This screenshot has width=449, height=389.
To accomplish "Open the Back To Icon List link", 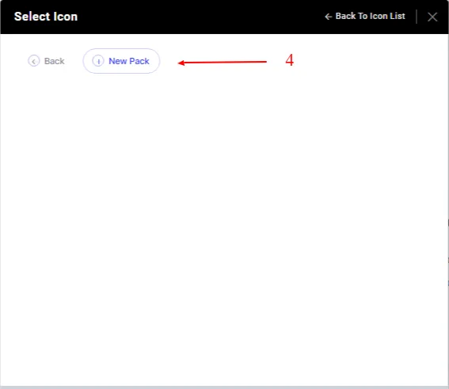I will [365, 17].
